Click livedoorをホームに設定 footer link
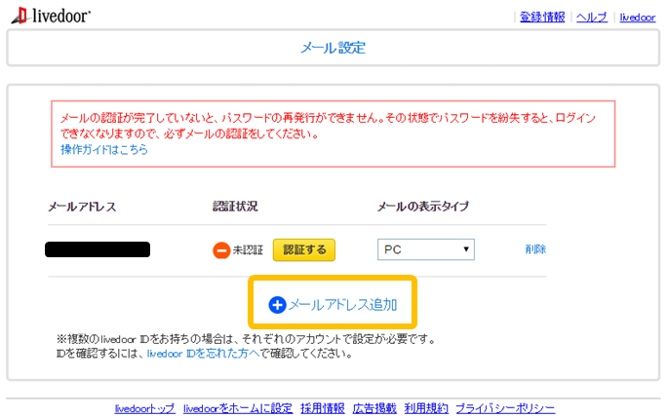This screenshot has width=668, height=418. click(x=238, y=408)
